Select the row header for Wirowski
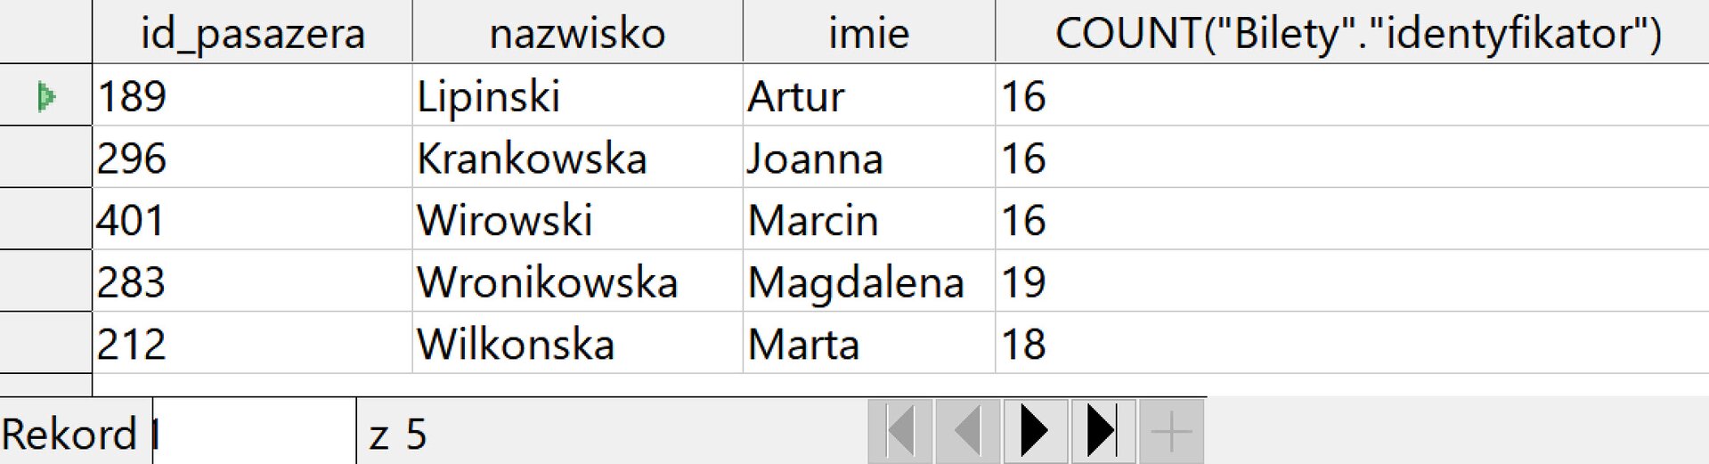Image resolution: width=1709 pixels, height=464 pixels. coord(46,219)
